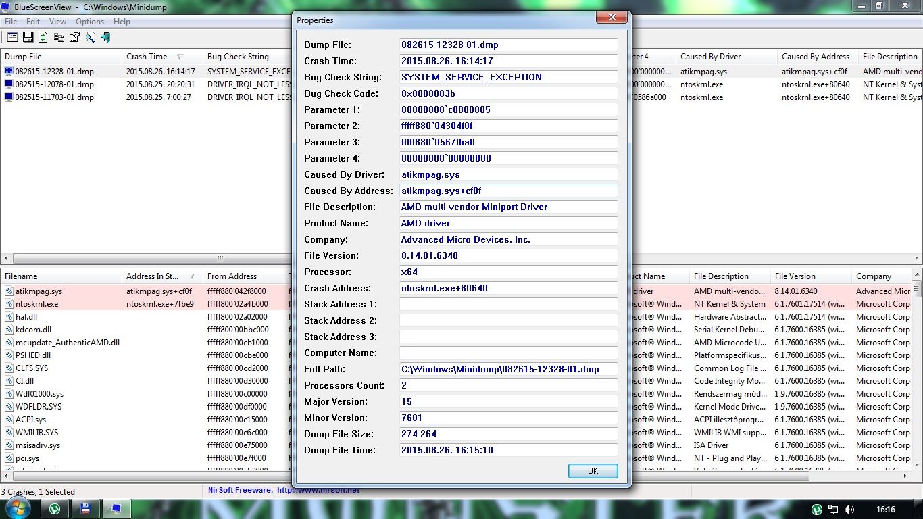Click the taskbar clock showing 16:16
The image size is (923, 519).
[x=885, y=510]
